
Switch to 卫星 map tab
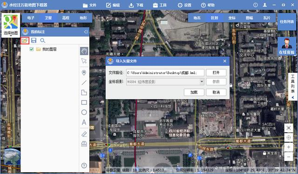tap(48, 18)
